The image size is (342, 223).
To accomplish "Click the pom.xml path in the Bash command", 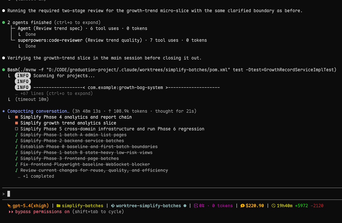I will pyautogui.click(x=138, y=70).
